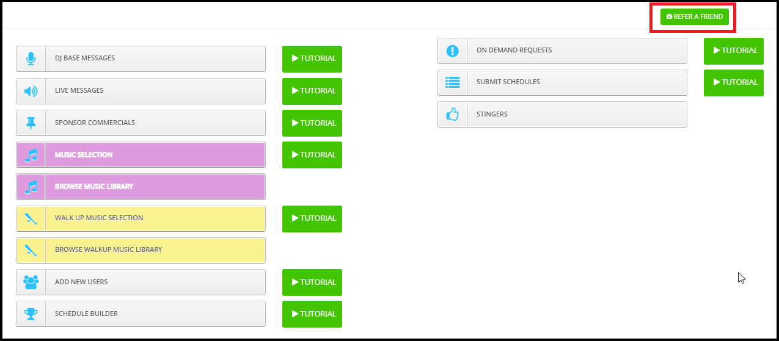
Task: Watch the Sponsor Commercials tutorial
Action: pyautogui.click(x=312, y=123)
